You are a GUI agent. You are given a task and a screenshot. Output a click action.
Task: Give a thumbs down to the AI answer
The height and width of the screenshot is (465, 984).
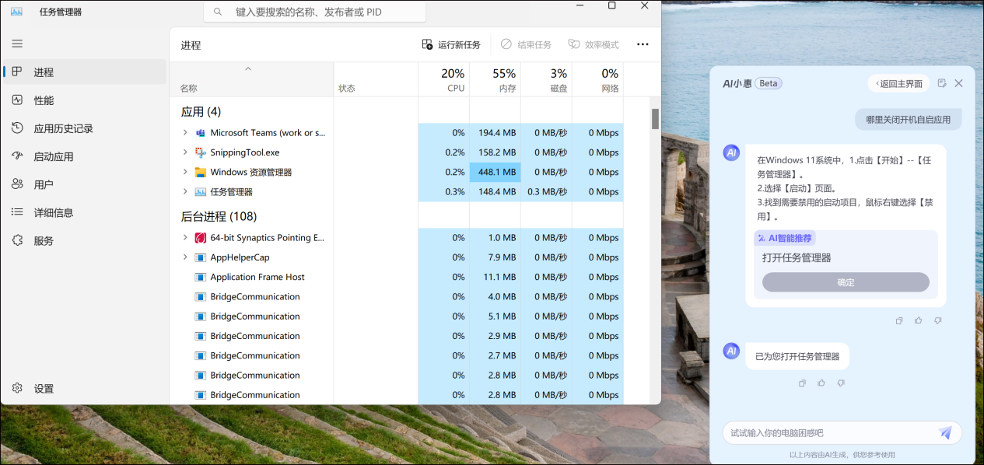point(937,320)
